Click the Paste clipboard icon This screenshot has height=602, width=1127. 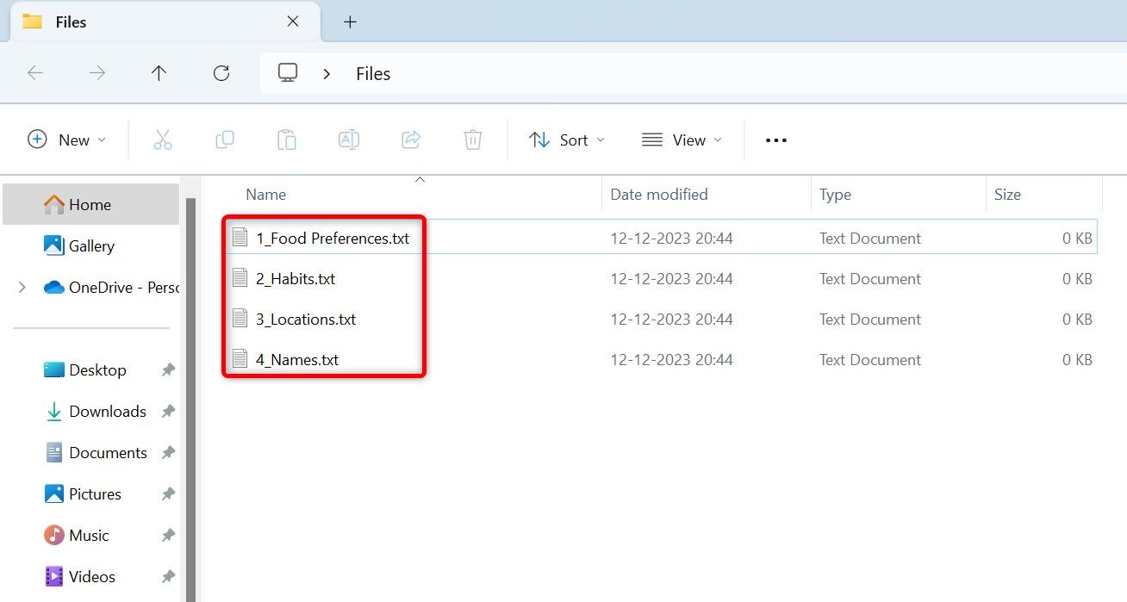pyautogui.click(x=287, y=140)
